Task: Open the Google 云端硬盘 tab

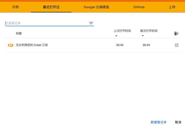Action: 96,7
